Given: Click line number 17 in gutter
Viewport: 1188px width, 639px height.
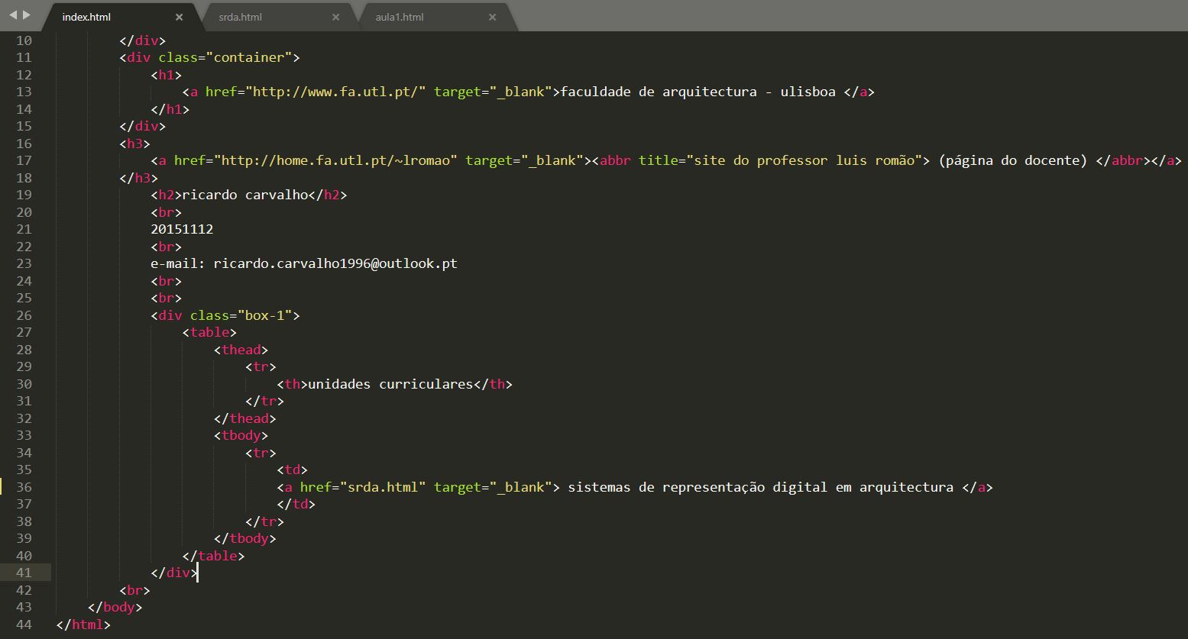Looking at the screenshot, I should point(24,160).
